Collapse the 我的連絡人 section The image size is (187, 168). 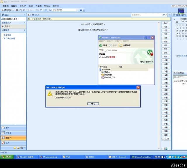[25, 23]
